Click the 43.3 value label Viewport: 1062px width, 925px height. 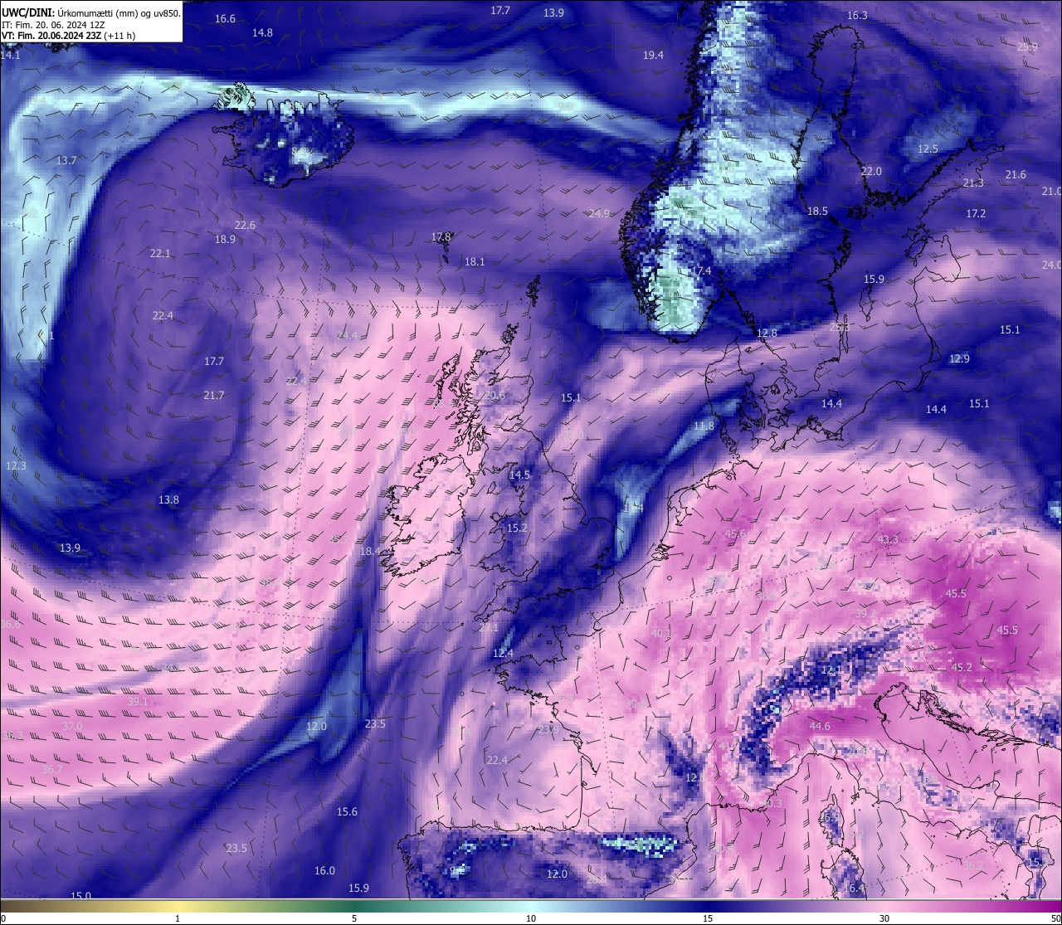pos(888,539)
